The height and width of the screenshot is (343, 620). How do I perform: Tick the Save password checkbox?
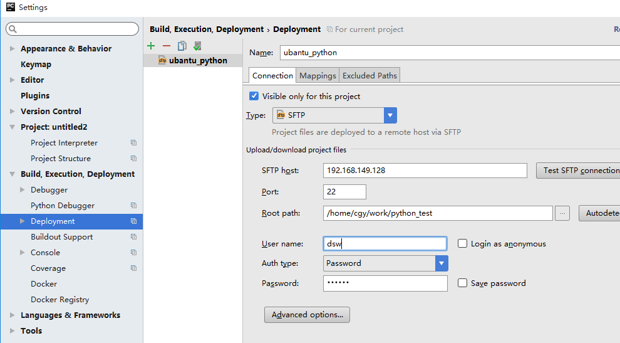pyautogui.click(x=462, y=283)
